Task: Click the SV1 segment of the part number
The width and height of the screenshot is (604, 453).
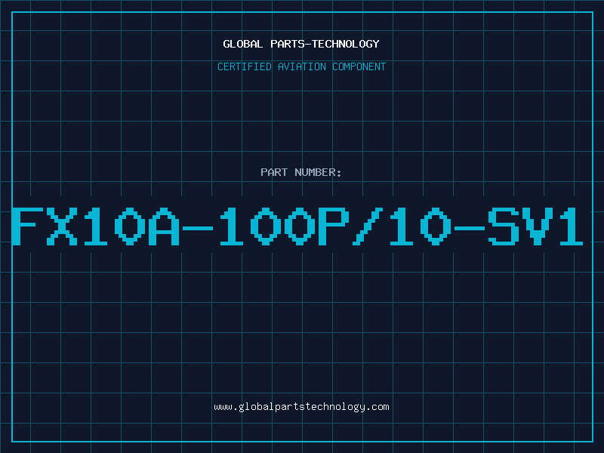Action: click(x=535, y=226)
